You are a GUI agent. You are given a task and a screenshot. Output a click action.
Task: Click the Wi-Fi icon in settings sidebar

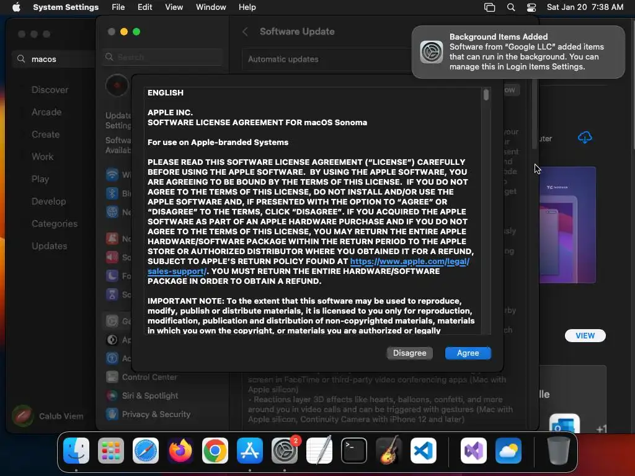tap(112, 174)
